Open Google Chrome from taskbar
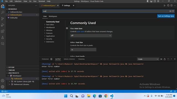This screenshot has height=99, width=177. (106, 96)
